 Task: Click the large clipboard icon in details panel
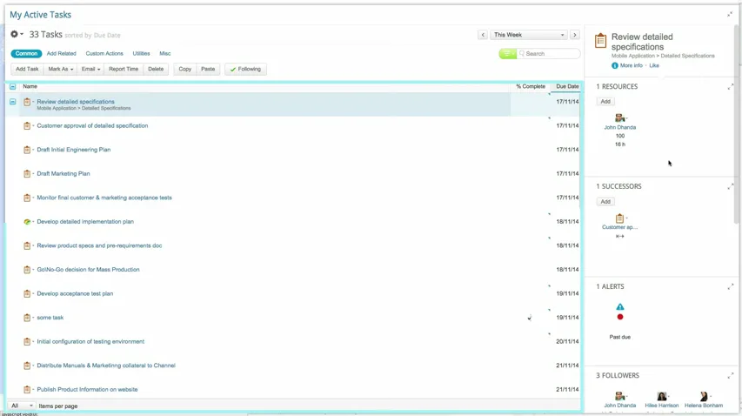point(600,41)
